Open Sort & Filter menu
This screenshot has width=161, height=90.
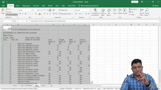(142, 12)
